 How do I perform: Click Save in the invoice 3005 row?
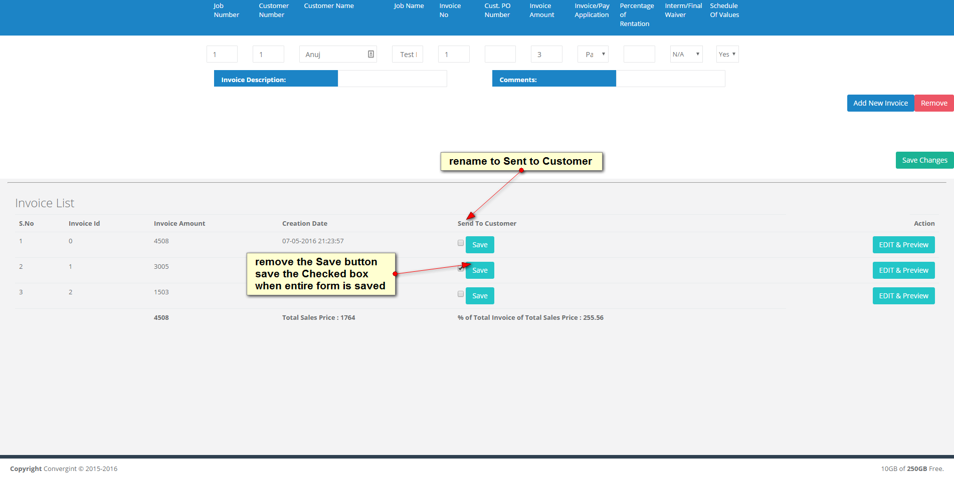click(x=480, y=270)
